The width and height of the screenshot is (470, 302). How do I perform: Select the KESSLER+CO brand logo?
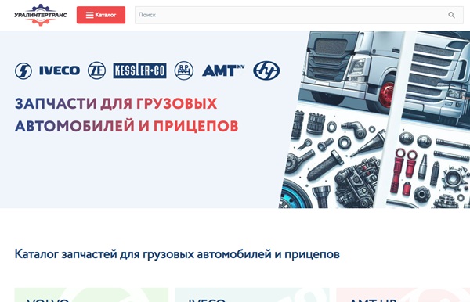coord(139,70)
